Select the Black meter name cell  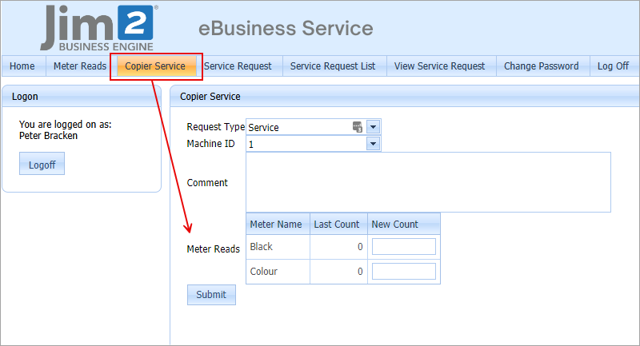point(278,247)
